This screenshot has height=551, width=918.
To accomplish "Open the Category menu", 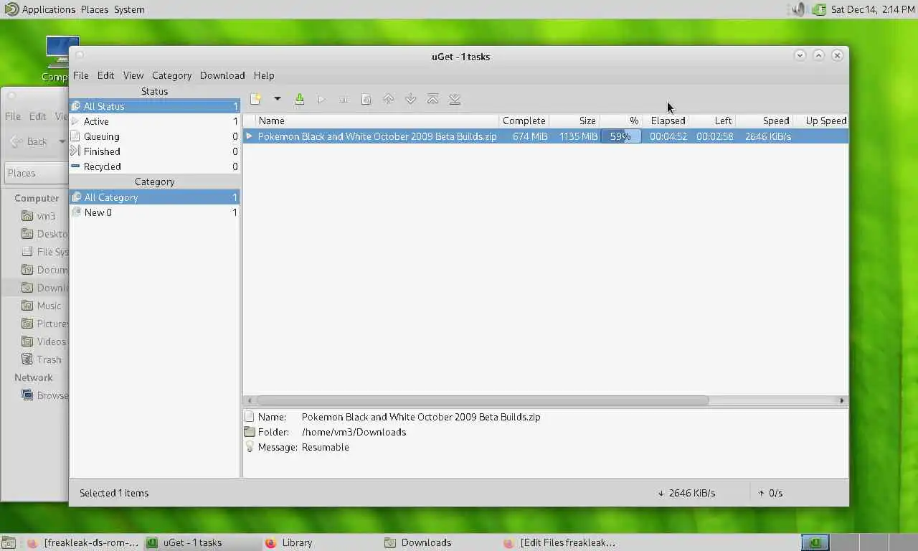I will [x=171, y=75].
